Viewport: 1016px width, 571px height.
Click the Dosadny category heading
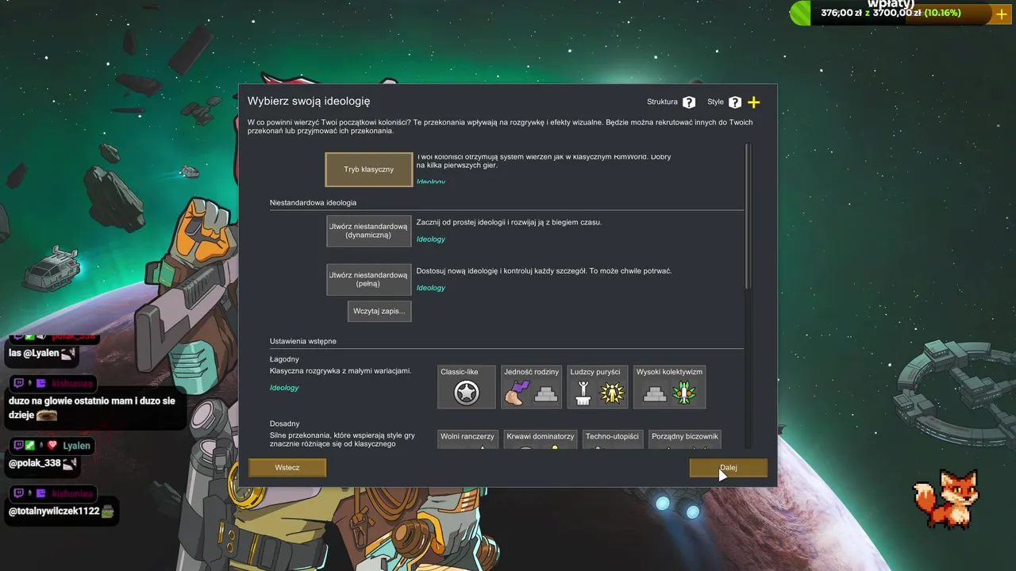[285, 423]
